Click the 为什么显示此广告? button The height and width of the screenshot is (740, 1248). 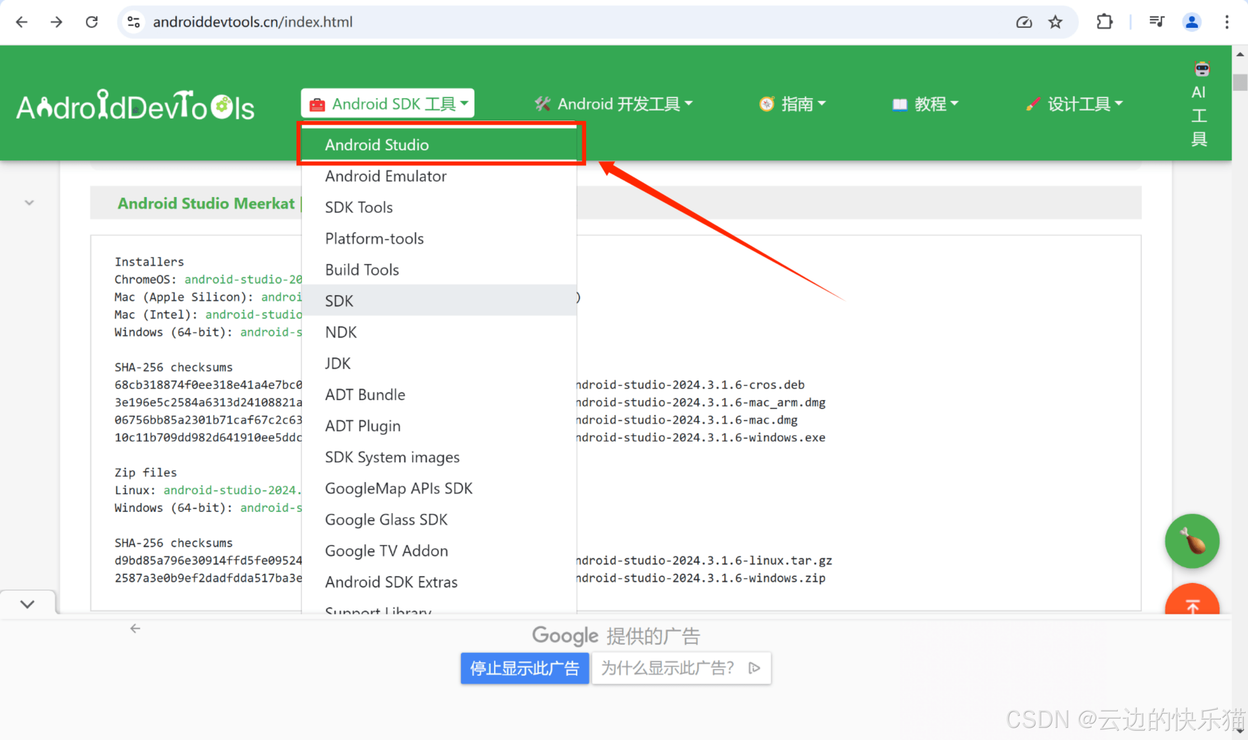click(681, 668)
